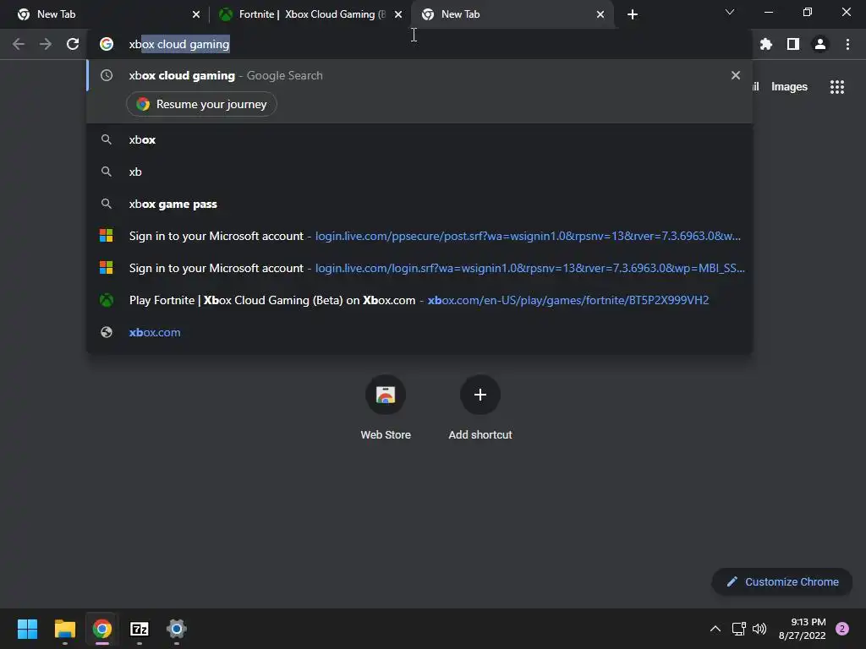Select the xbox game pass suggestion

[419, 204]
